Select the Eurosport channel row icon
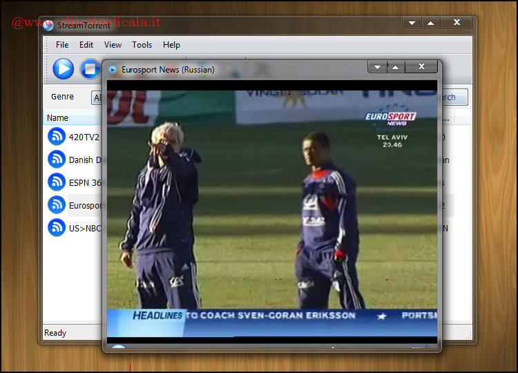518x373 pixels. (57, 205)
